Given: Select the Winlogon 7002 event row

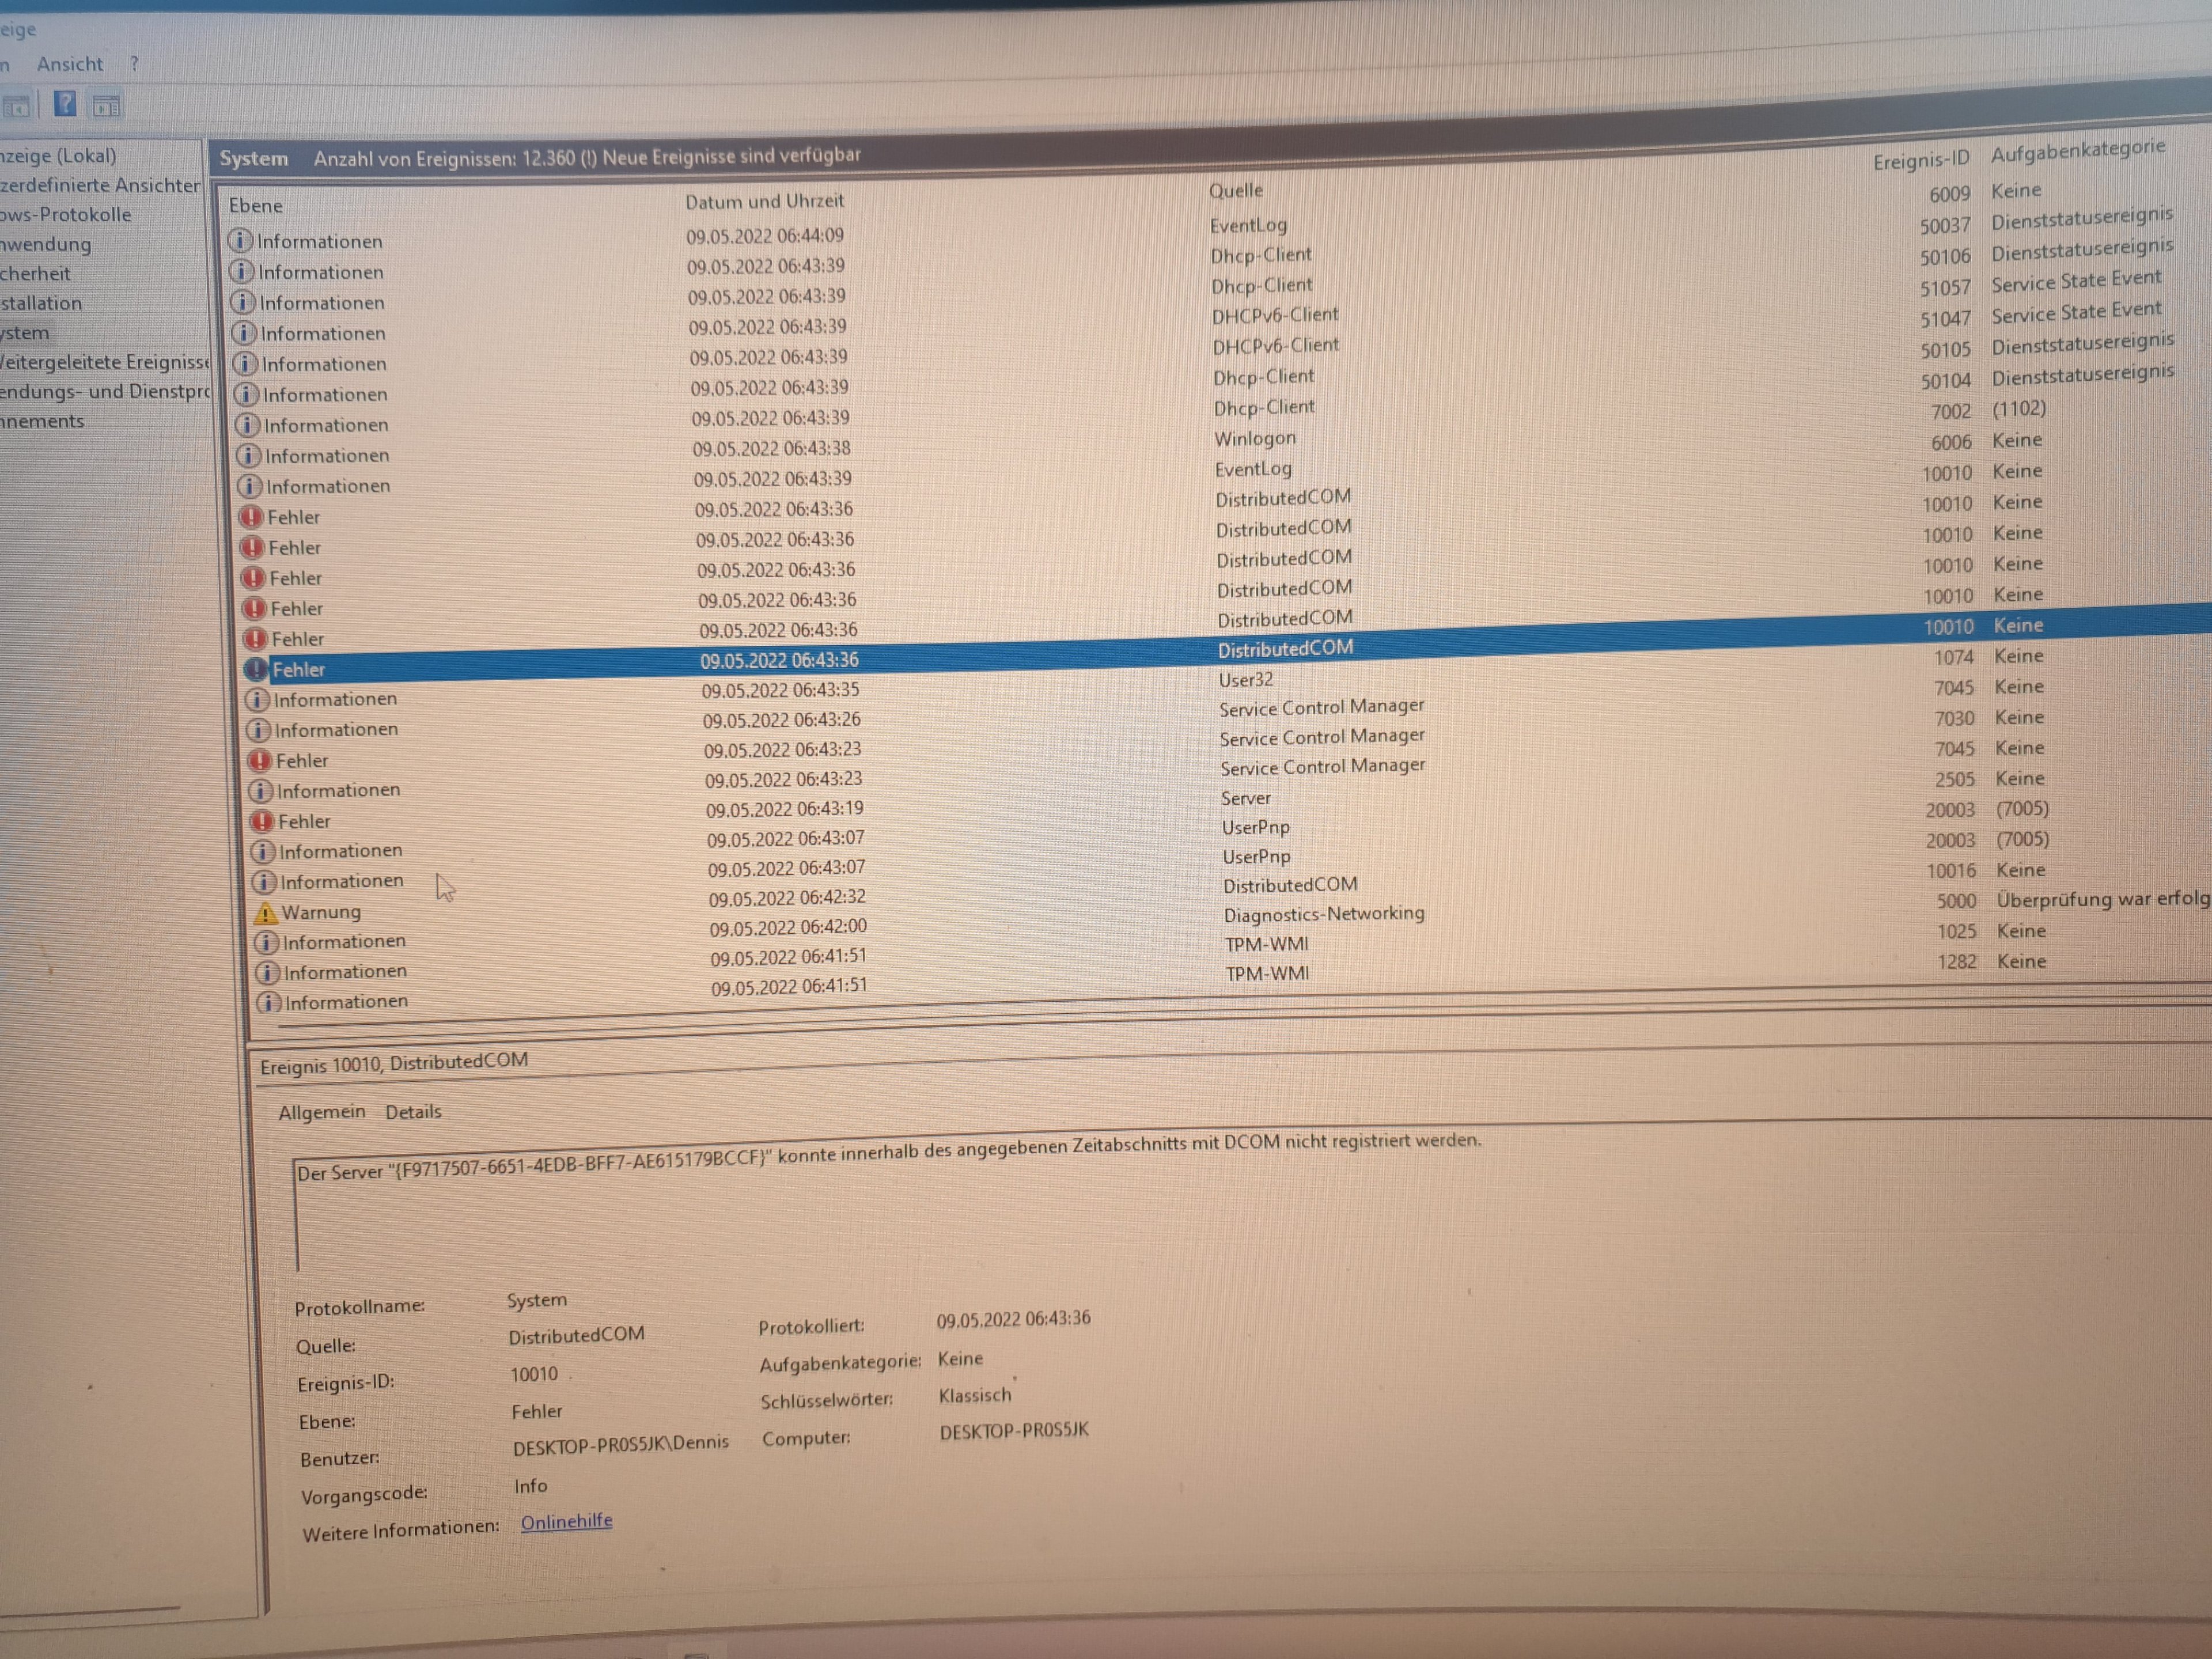Looking at the screenshot, I should 1254,439.
